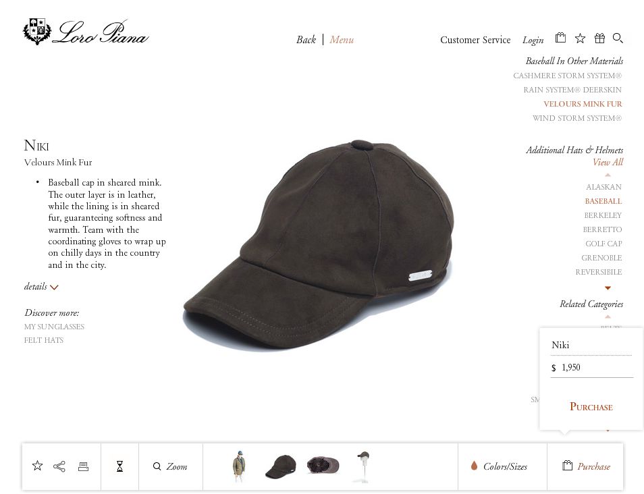Print the product page
644x494 pixels.
(83, 466)
